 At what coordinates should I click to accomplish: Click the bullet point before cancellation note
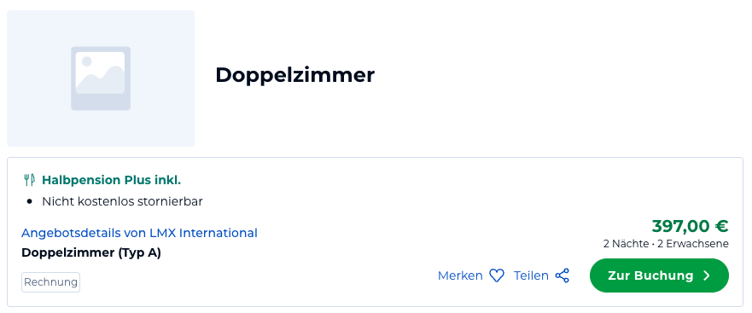(x=30, y=202)
